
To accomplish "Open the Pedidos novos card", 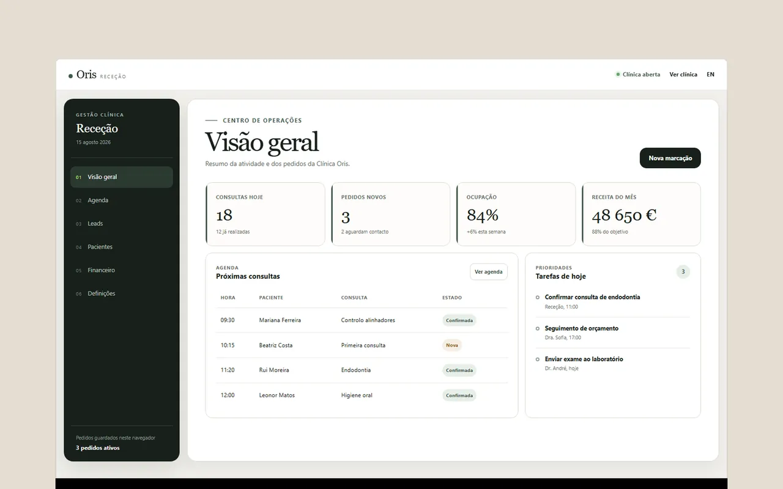I will click(390, 214).
